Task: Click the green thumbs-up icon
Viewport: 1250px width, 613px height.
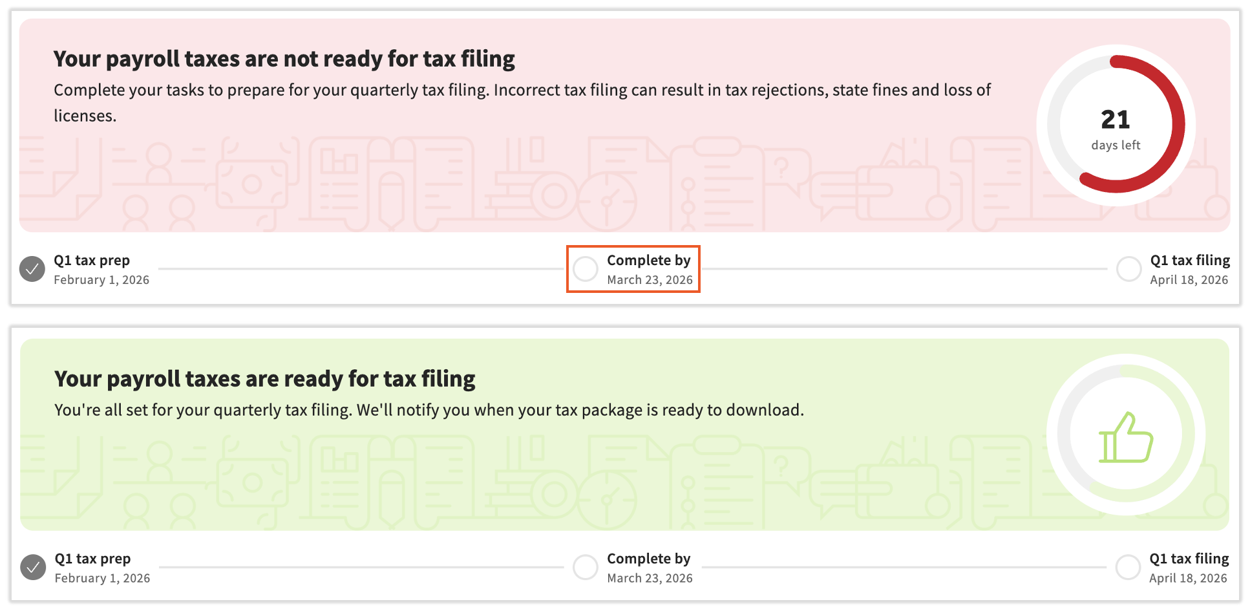Action: click(1126, 438)
